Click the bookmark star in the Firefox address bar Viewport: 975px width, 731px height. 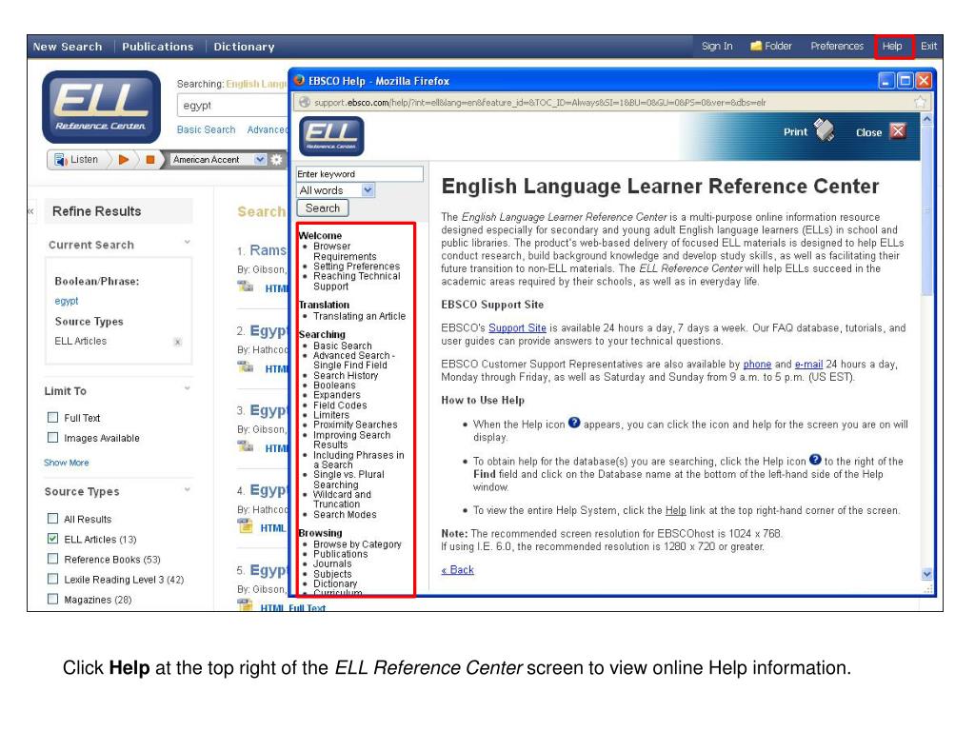(921, 102)
